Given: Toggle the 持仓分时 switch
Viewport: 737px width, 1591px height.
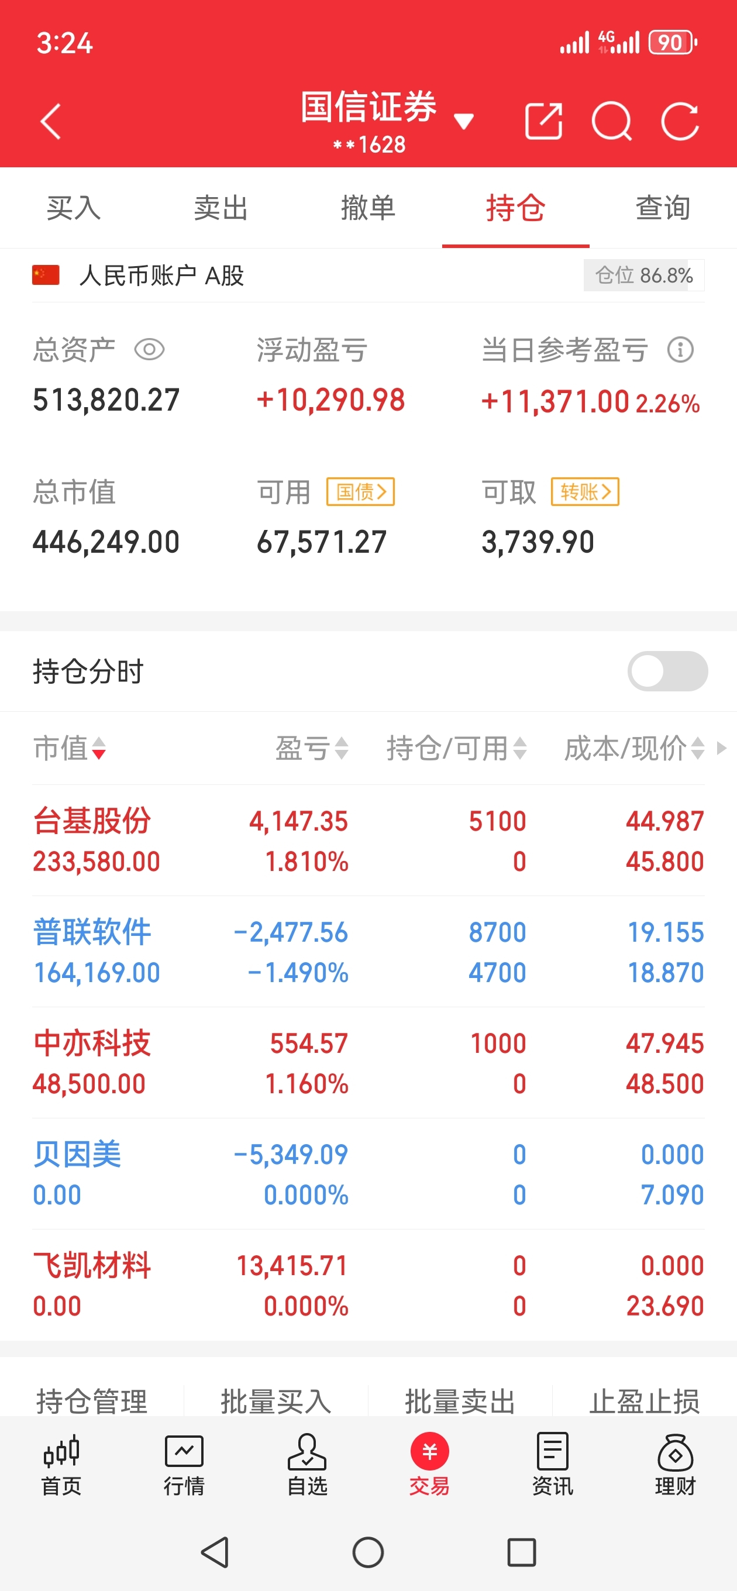Looking at the screenshot, I should coord(667,671).
